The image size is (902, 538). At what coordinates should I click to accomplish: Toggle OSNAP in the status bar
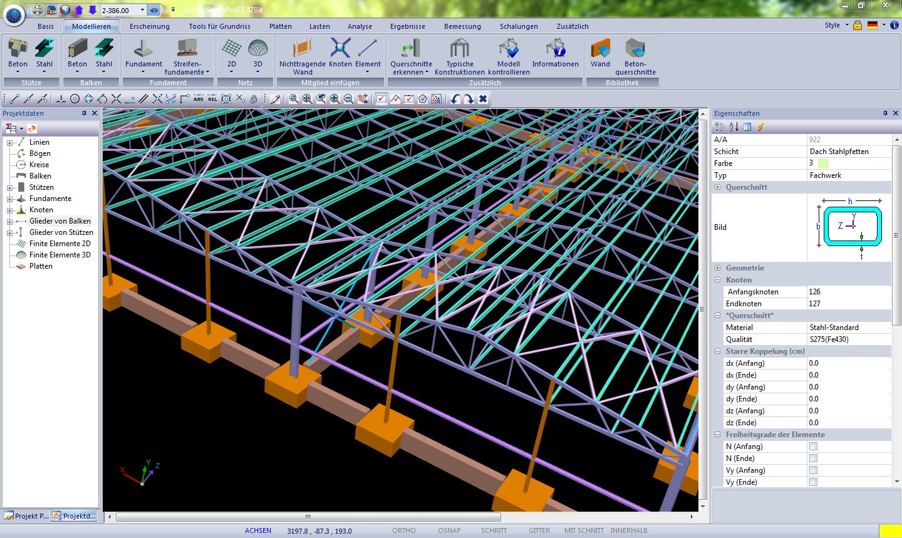[x=449, y=530]
